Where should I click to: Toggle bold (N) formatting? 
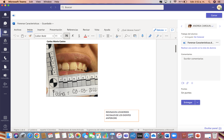[x=67, y=36]
